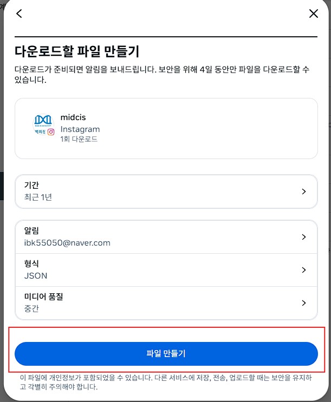Viewport: 331px width, 402px height.
Task: Click the 최근 1년 period value
Action: tap(38, 197)
